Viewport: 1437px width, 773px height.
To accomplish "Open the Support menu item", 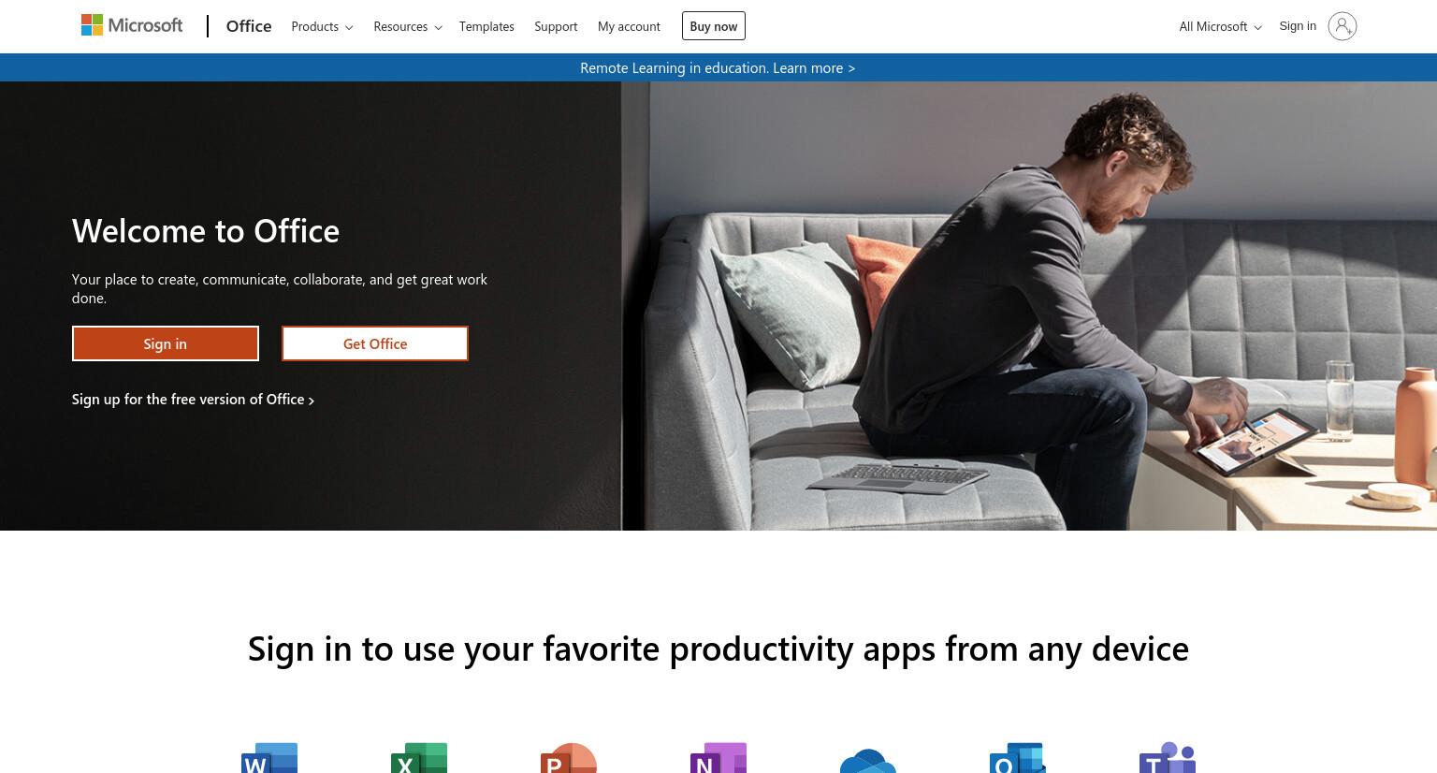I will pyautogui.click(x=556, y=26).
